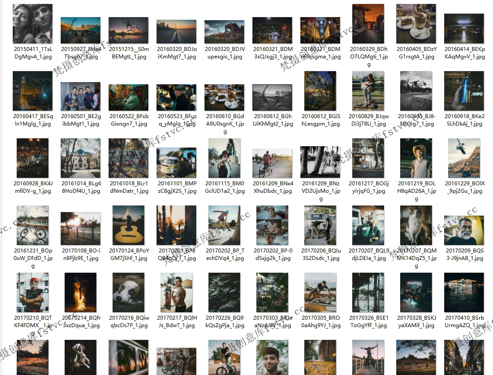The image size is (493, 375).
Task: Select the 20170207_BQL9djLDEIa_1.jpg green tractor thumbnail
Action: tap(368, 225)
